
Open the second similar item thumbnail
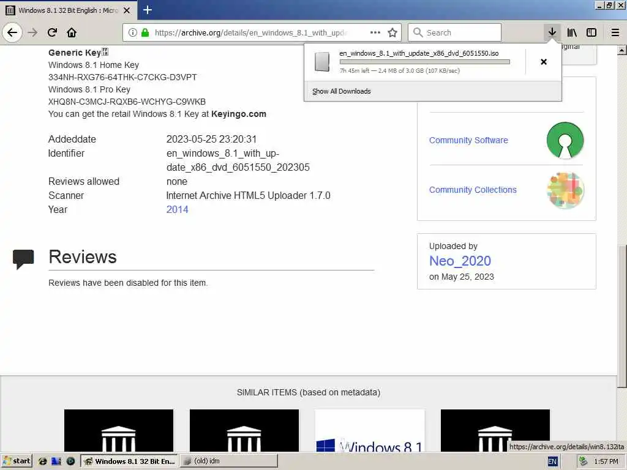[244, 430]
